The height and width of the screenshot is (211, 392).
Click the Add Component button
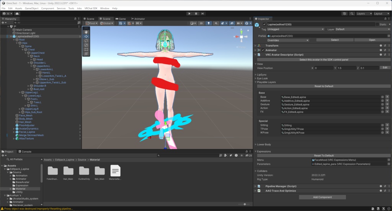pyautogui.click(x=322, y=197)
